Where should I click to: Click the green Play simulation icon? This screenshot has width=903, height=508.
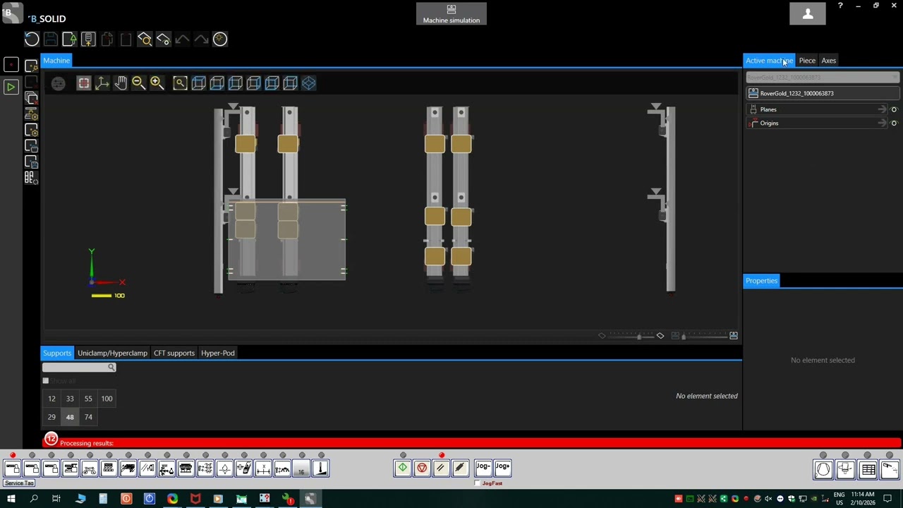pos(11,87)
